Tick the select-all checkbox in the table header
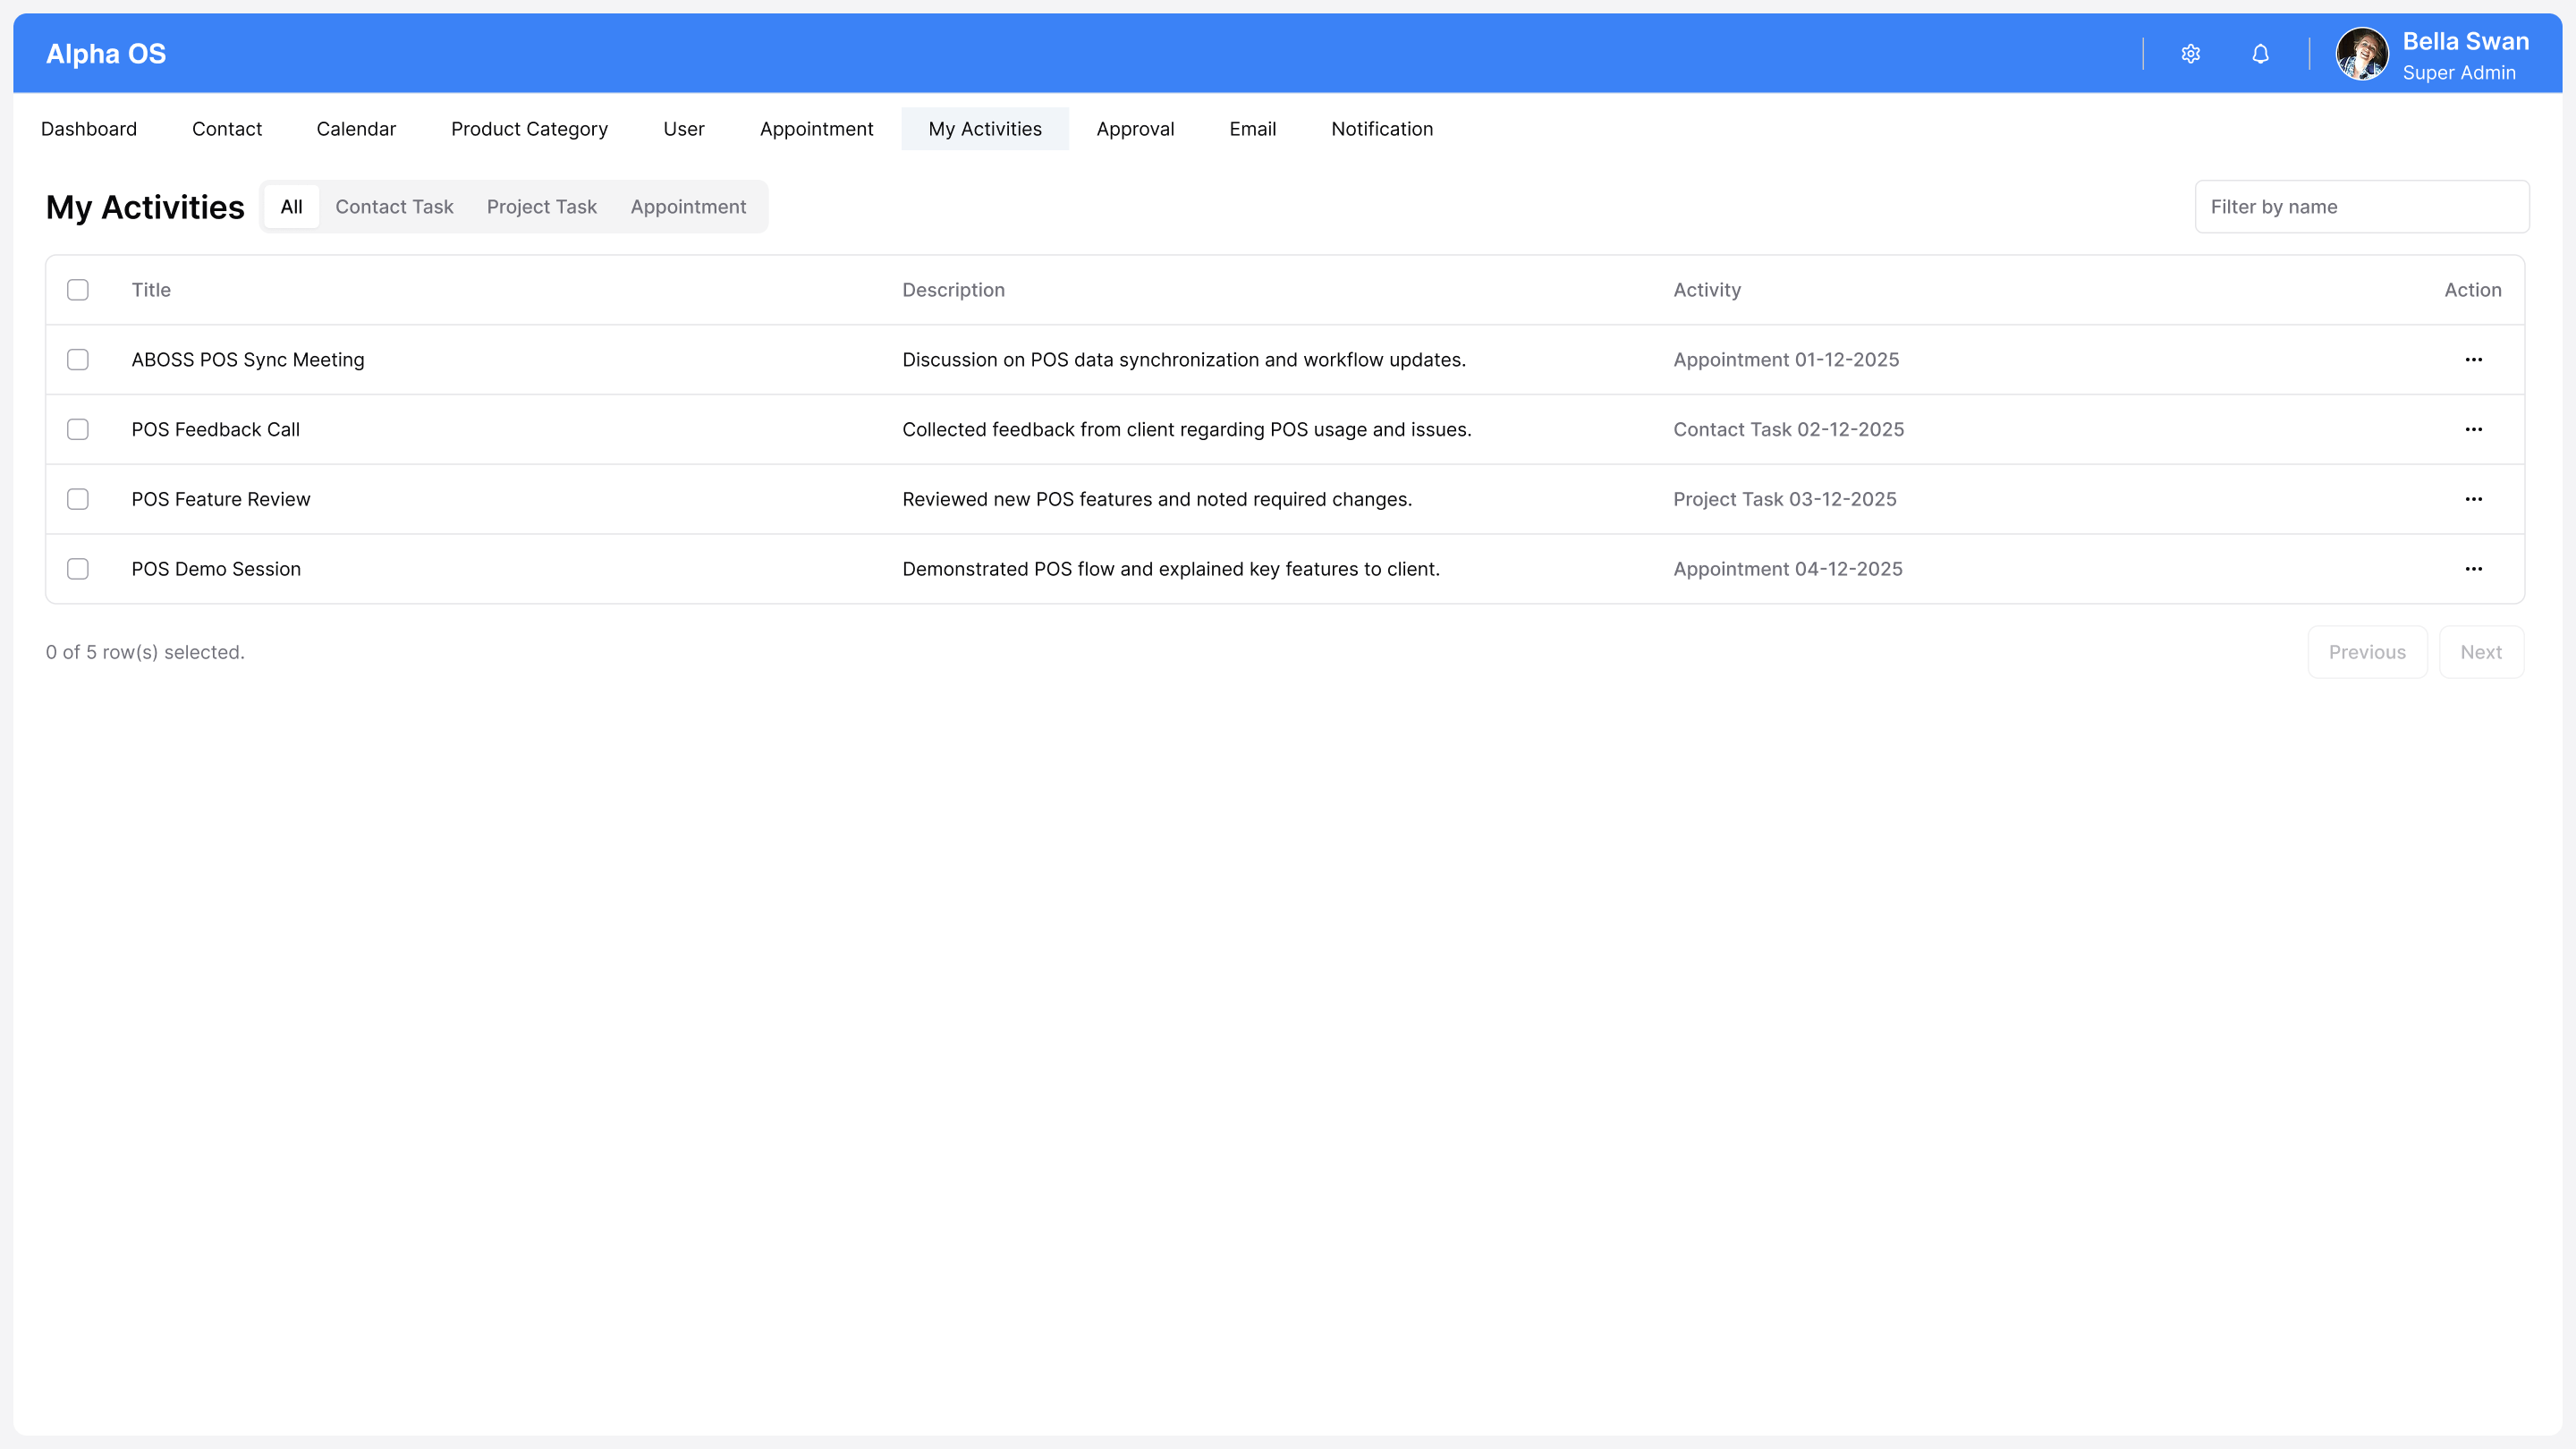2576x1449 pixels. tap(78, 290)
